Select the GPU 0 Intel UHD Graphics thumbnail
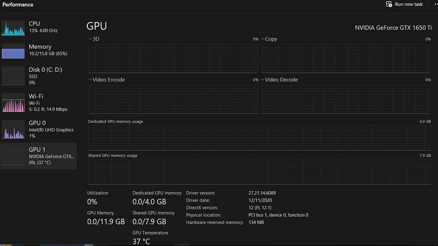This screenshot has width=438, height=246. (13, 129)
